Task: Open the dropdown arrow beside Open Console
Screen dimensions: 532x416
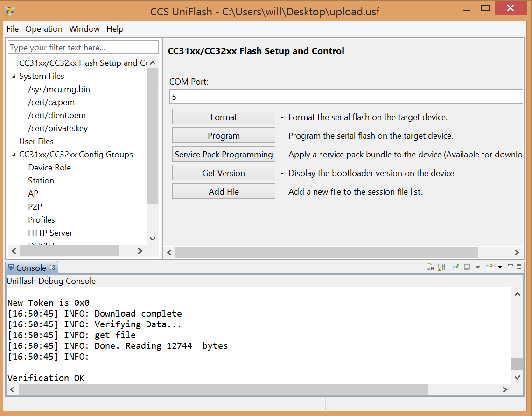Action: 500,268
